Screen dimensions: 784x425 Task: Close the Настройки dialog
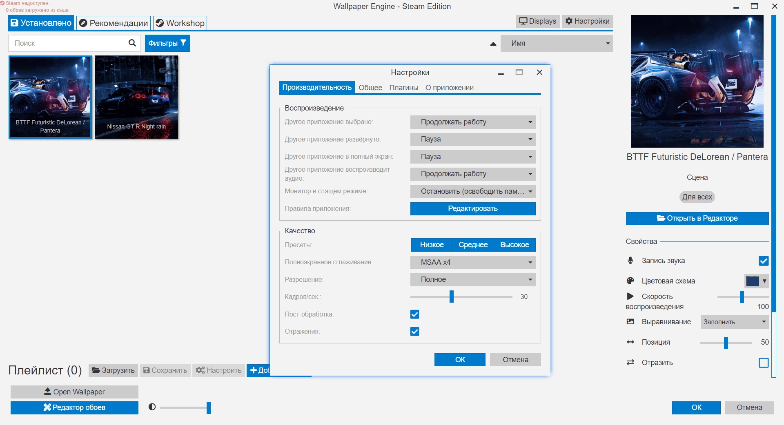tap(539, 72)
